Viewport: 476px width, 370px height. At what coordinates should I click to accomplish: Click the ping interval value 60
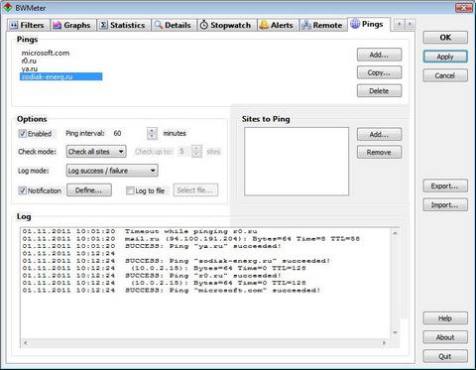pyautogui.click(x=117, y=133)
